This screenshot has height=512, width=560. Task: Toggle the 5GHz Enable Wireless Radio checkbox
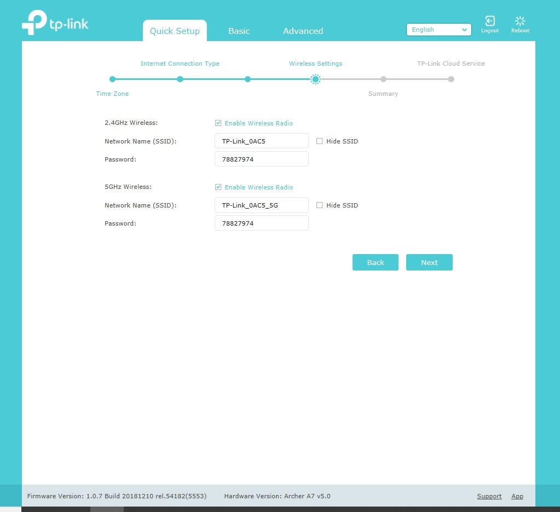pos(218,187)
